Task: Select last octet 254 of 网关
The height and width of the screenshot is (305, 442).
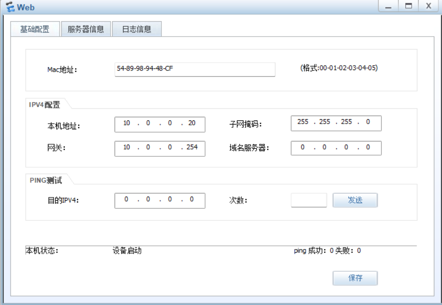Action: tap(192, 147)
